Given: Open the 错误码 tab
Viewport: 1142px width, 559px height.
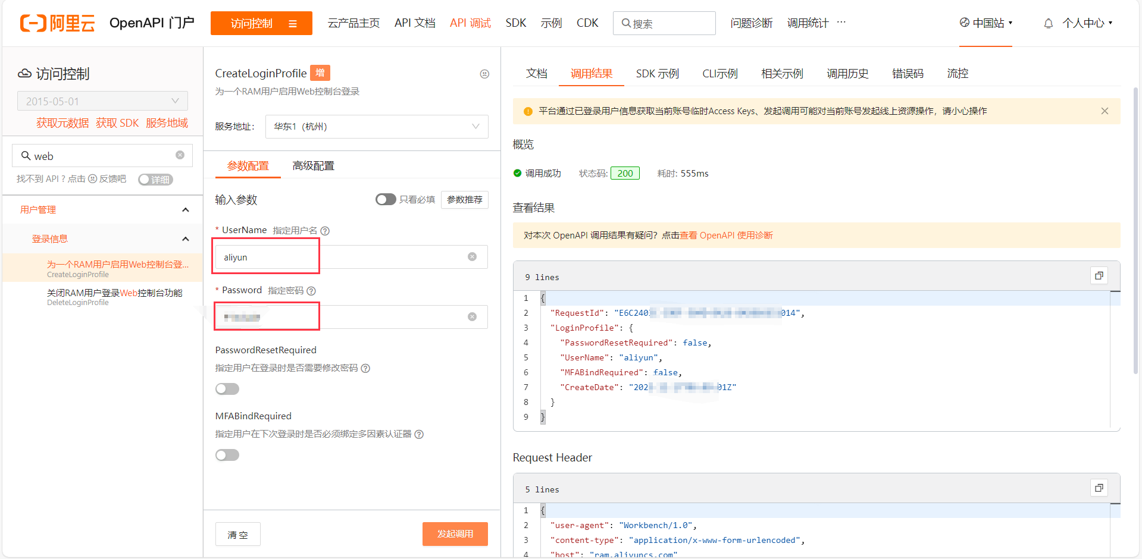Looking at the screenshot, I should pyautogui.click(x=908, y=74).
